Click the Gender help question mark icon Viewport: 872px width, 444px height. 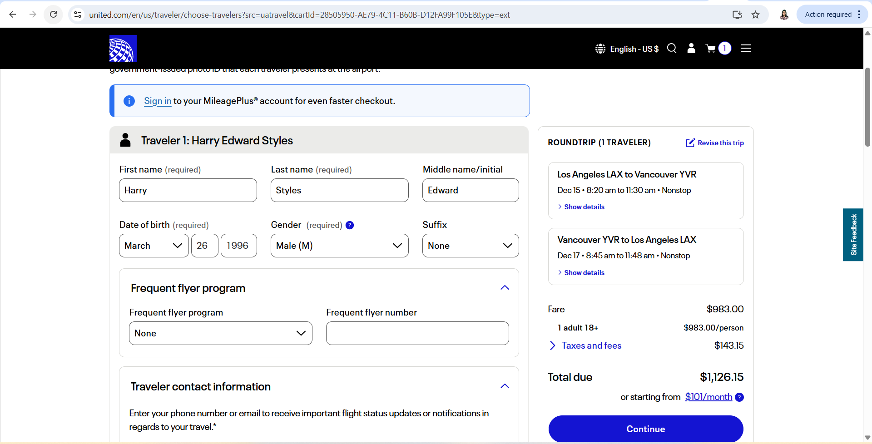pos(350,225)
